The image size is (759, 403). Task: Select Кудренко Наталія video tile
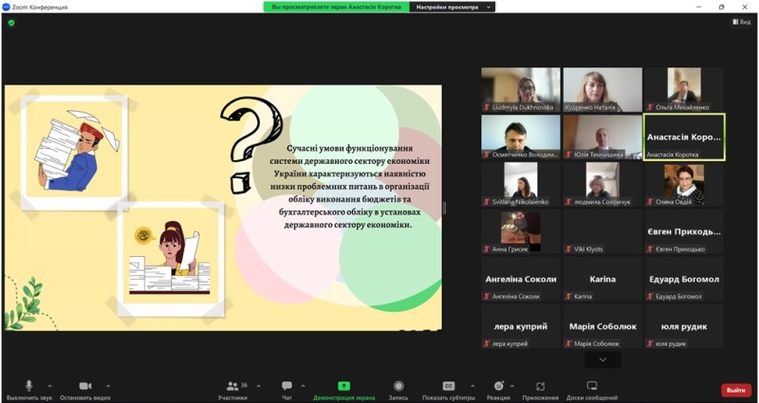602,89
